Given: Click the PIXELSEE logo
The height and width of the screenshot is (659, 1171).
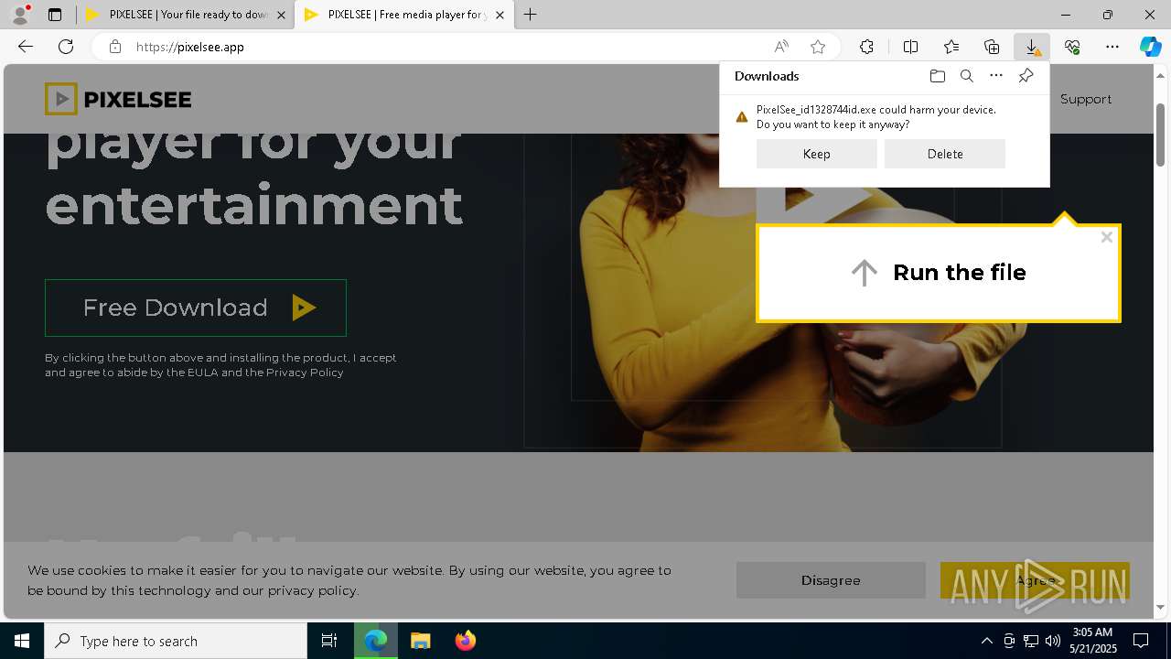Looking at the screenshot, I should (x=118, y=99).
